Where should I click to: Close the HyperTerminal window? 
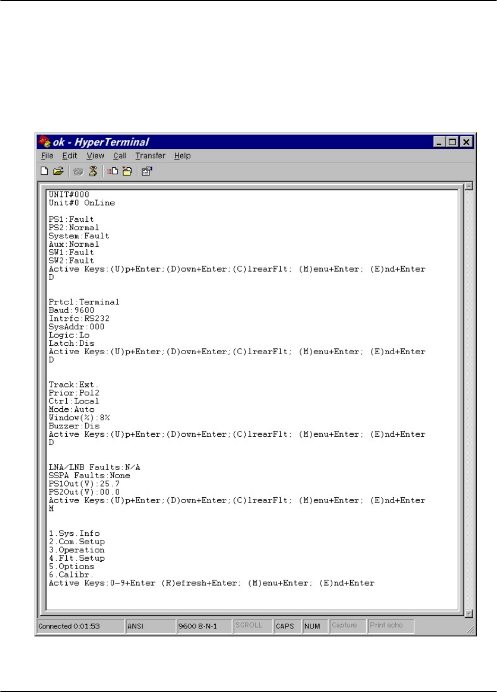point(465,142)
